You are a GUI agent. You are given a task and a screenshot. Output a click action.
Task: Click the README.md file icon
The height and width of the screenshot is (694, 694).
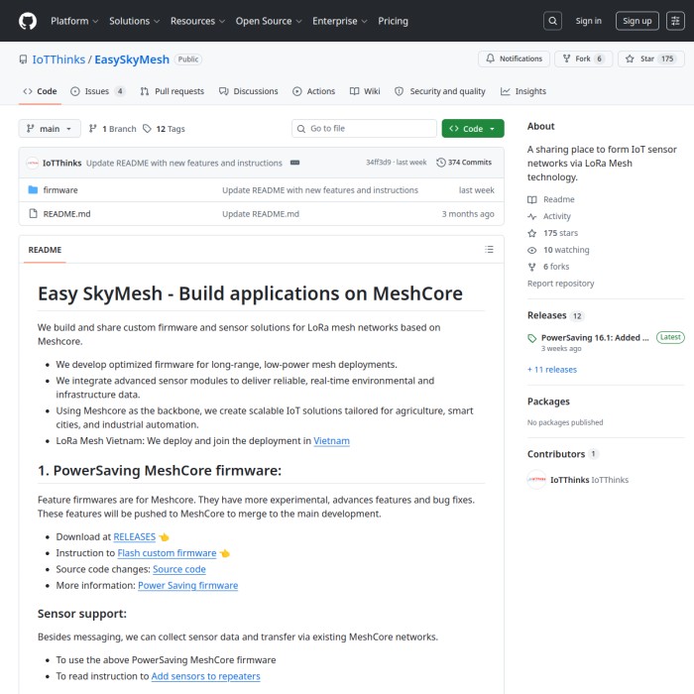coord(33,214)
